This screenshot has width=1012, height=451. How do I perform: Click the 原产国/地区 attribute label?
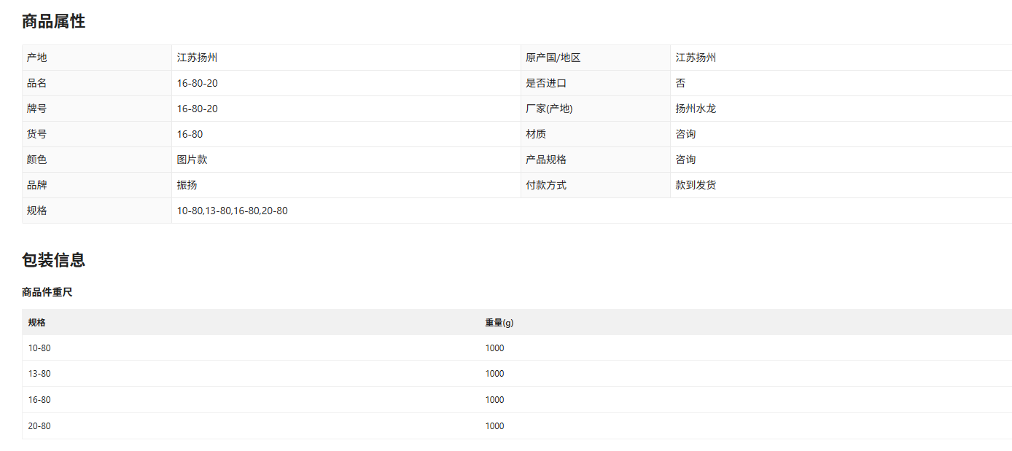[553, 58]
